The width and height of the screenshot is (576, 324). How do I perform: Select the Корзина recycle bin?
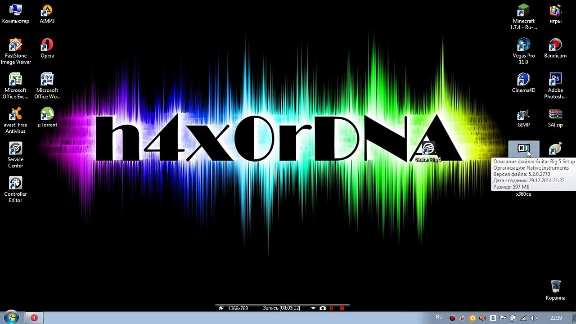point(555,290)
